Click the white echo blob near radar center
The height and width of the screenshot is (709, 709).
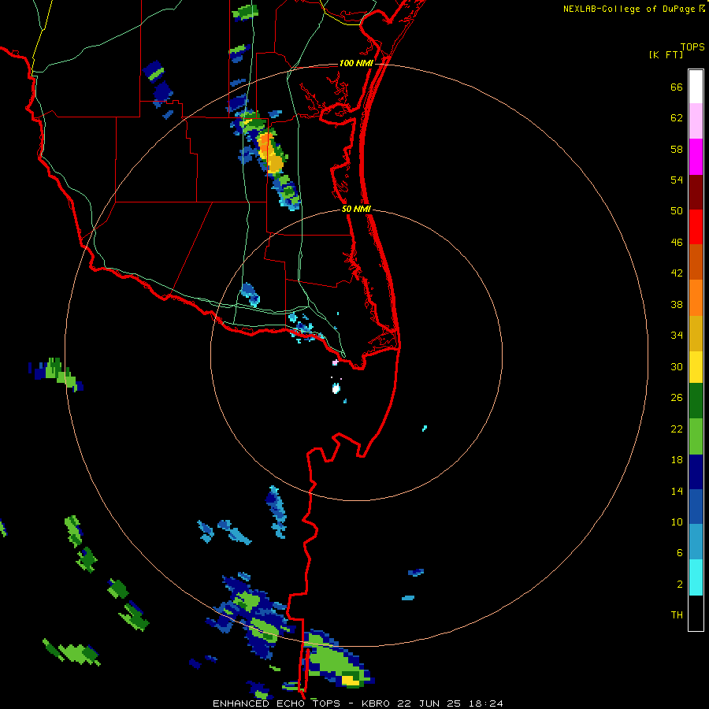[336, 388]
